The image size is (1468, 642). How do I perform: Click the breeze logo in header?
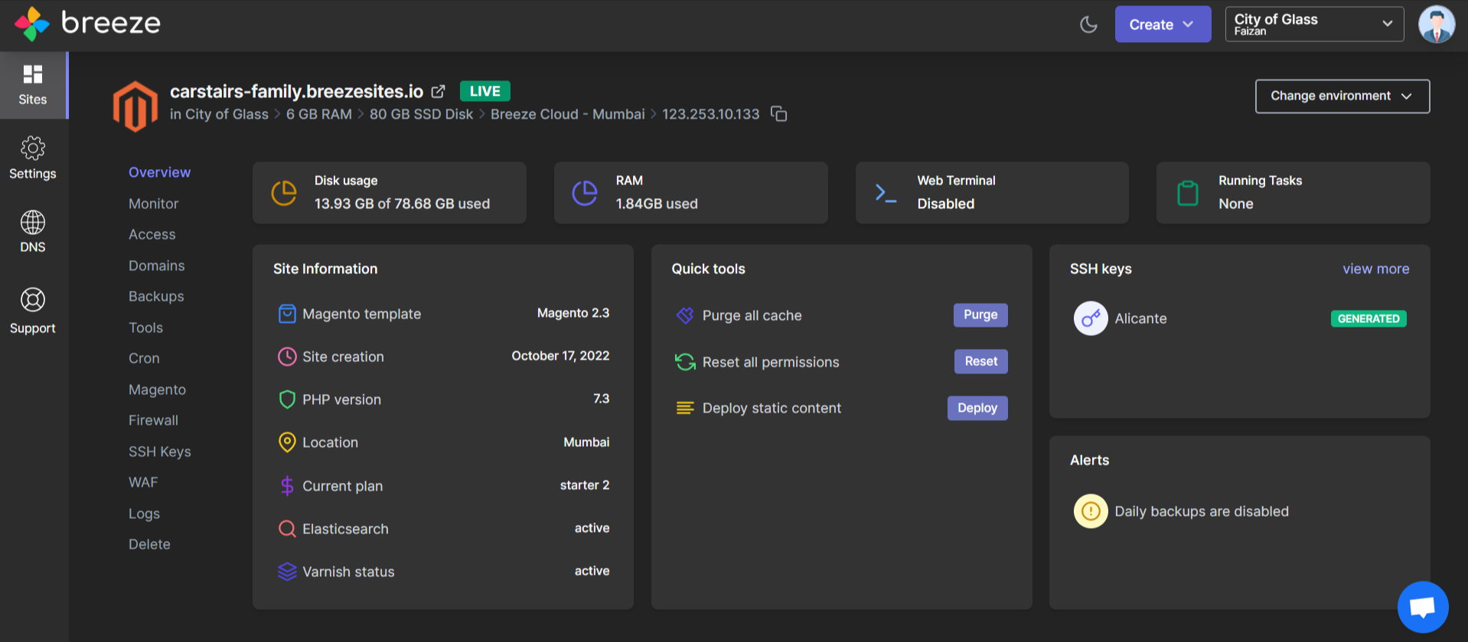87,24
